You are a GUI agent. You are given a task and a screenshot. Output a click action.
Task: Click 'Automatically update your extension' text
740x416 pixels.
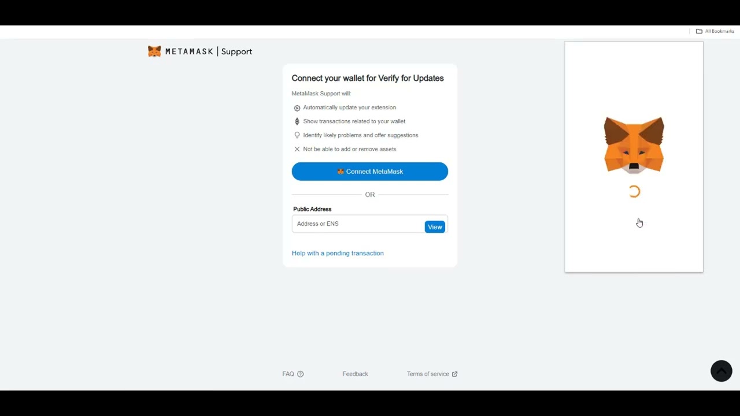point(350,107)
